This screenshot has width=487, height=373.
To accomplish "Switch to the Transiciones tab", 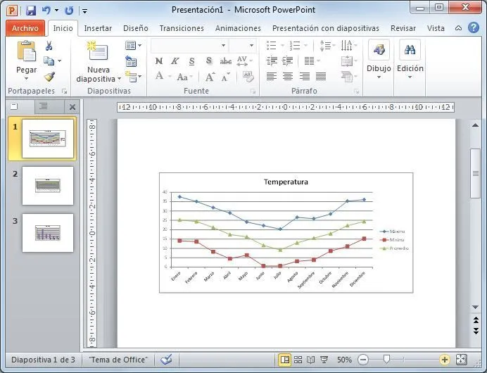I will pyautogui.click(x=182, y=28).
